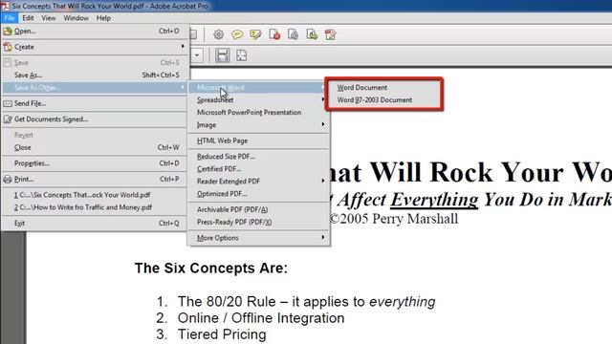
Task: Click the Create PDF icon in the File menu
Action: 8,47
